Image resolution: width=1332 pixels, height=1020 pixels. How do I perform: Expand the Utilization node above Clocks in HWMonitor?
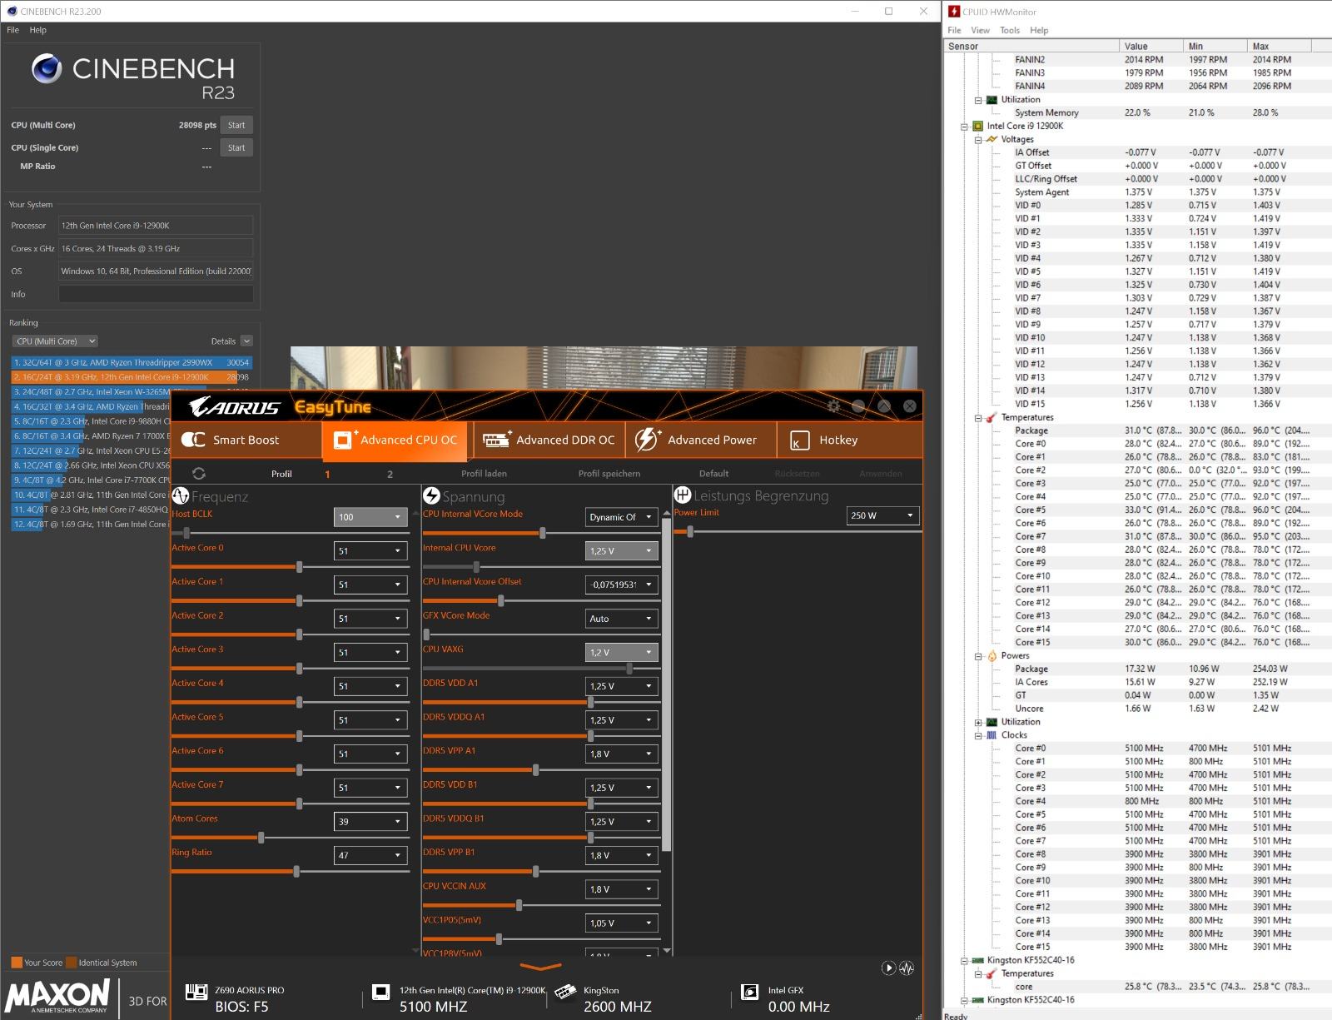click(978, 722)
